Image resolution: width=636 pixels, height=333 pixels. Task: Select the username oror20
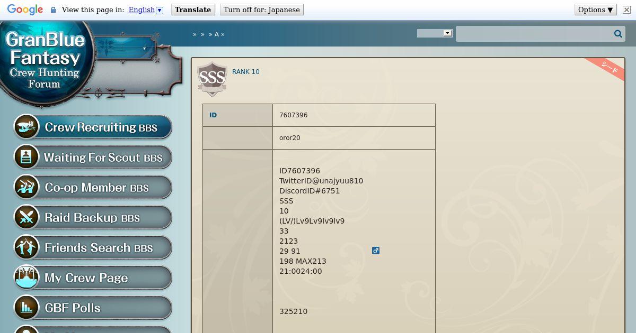(290, 138)
